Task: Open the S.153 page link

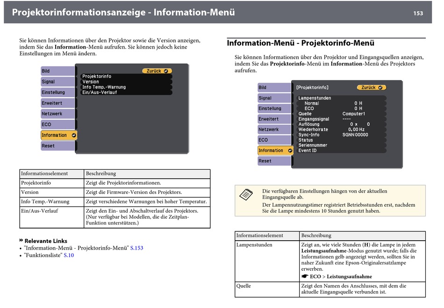Action: 137,248
